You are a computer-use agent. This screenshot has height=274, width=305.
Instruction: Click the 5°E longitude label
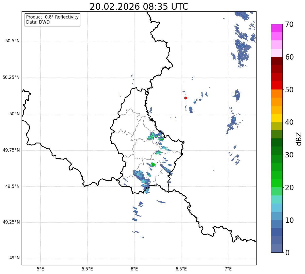[x=40, y=269]
